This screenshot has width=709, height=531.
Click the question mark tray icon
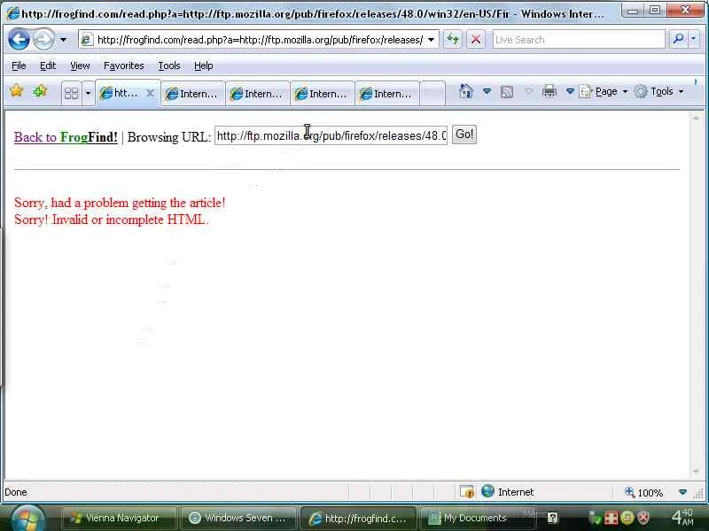(x=552, y=518)
